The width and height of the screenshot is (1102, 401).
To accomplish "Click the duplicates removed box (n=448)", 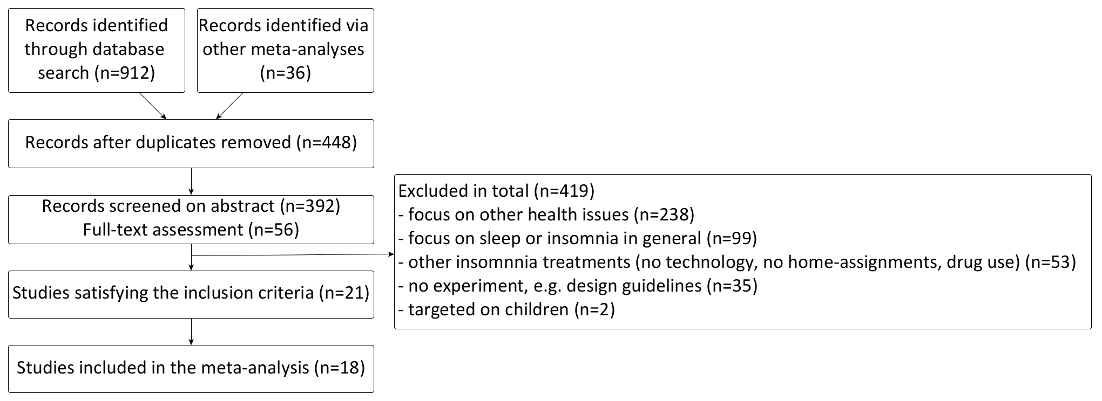I will 191,143.
